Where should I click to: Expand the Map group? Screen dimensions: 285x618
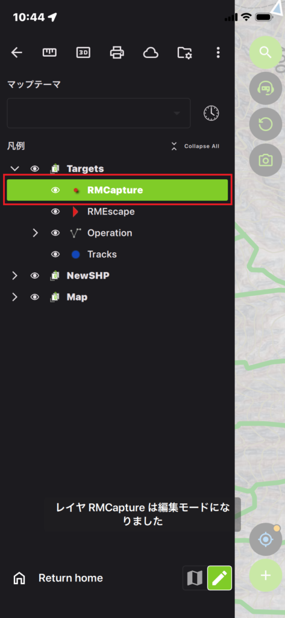coord(15,297)
